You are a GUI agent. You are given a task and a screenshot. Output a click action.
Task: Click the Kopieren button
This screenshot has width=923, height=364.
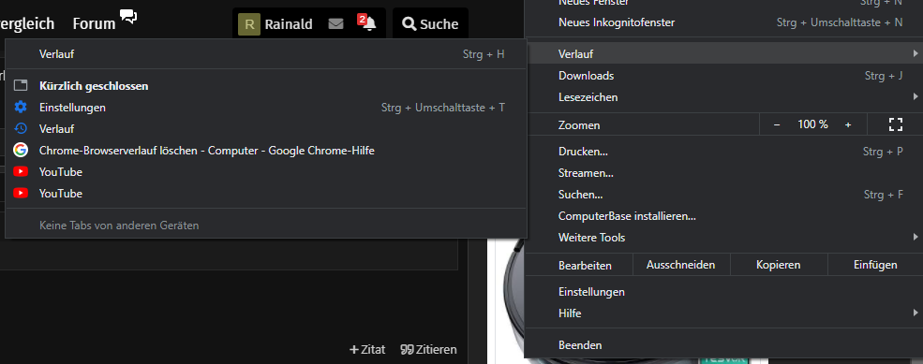point(778,265)
